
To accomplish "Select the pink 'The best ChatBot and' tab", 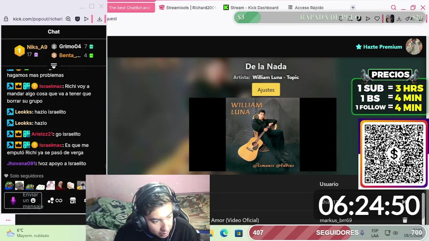I will point(131,7).
